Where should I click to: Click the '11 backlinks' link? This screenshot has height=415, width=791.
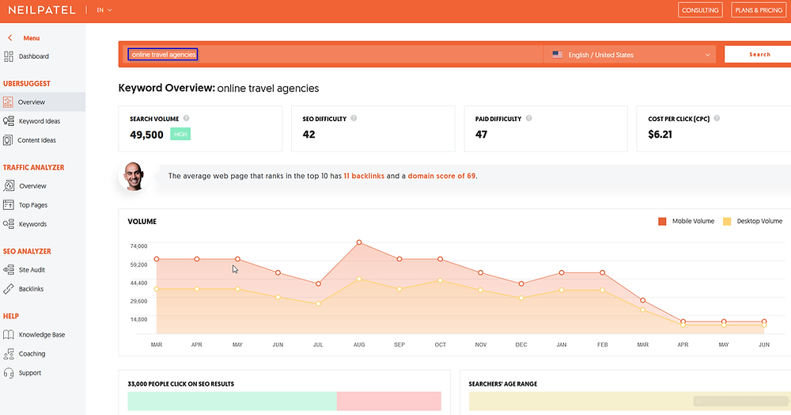364,176
